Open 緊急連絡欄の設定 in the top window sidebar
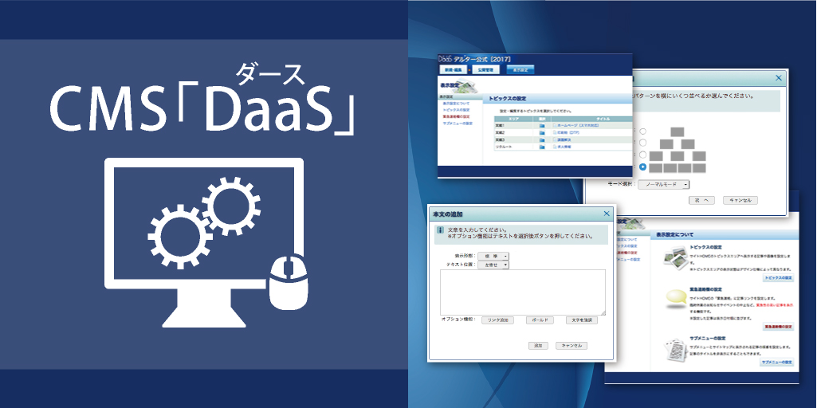817x408 pixels. pyautogui.click(x=456, y=117)
